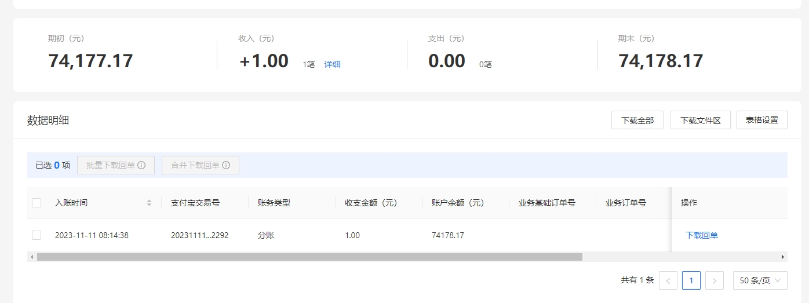Click the 分账 account type cell
Viewport: 809px width, 303px height.
(x=266, y=235)
